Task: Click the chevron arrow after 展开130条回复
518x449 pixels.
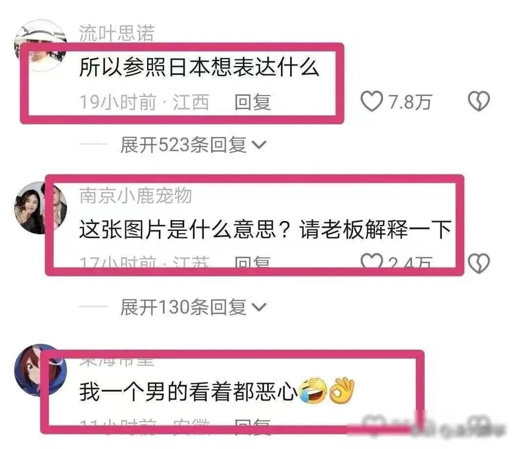Action: [x=259, y=308]
